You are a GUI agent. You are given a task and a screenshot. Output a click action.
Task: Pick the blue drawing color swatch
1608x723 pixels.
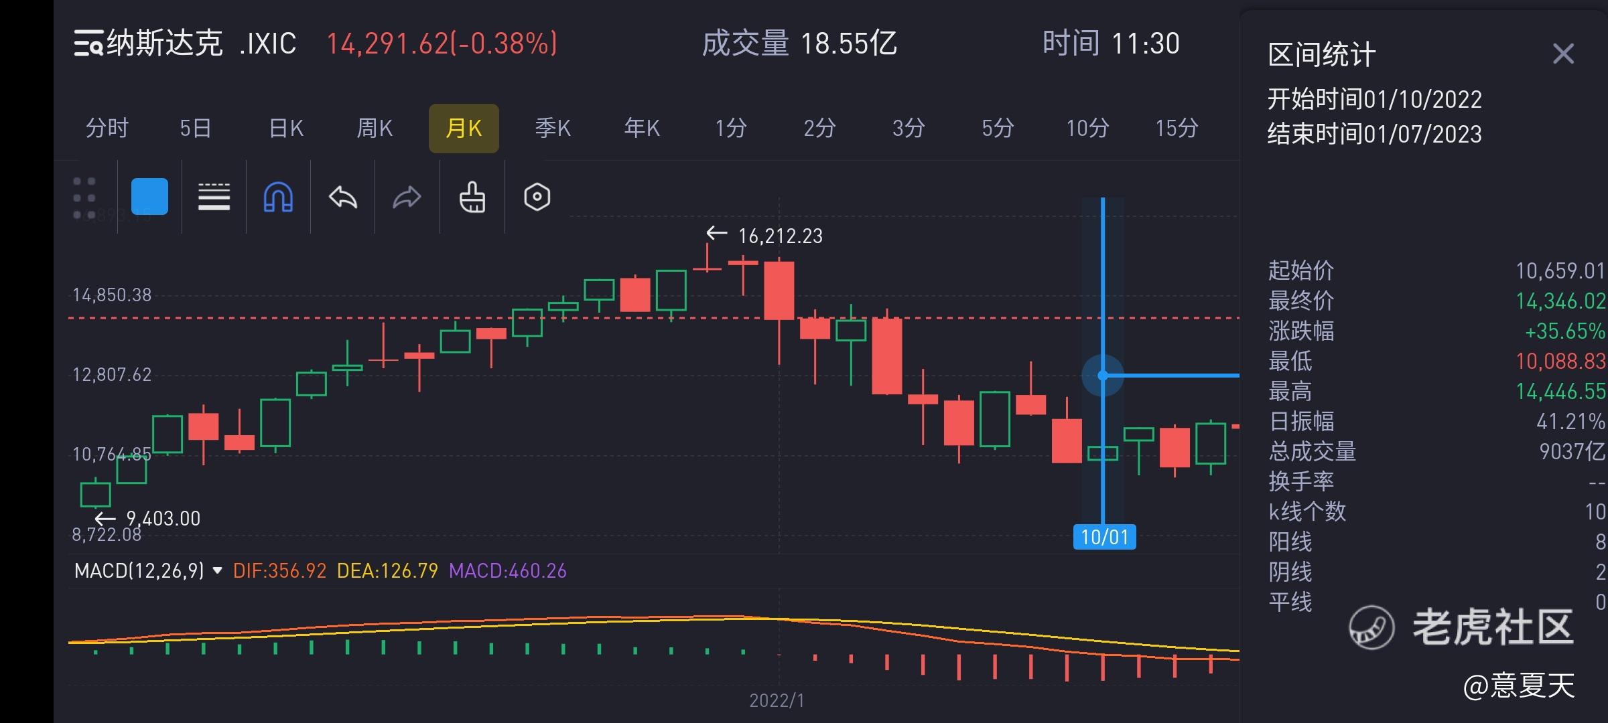tap(149, 196)
